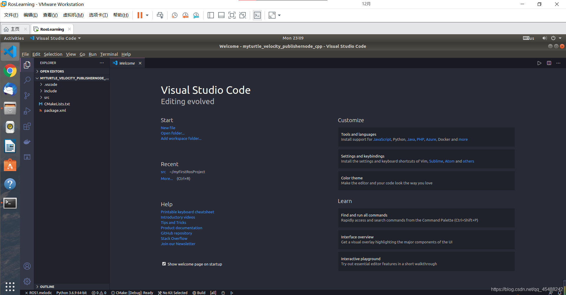566x295 pixels.
Task: Click the CMake debug bug icon in status bar
Action: coord(223,293)
